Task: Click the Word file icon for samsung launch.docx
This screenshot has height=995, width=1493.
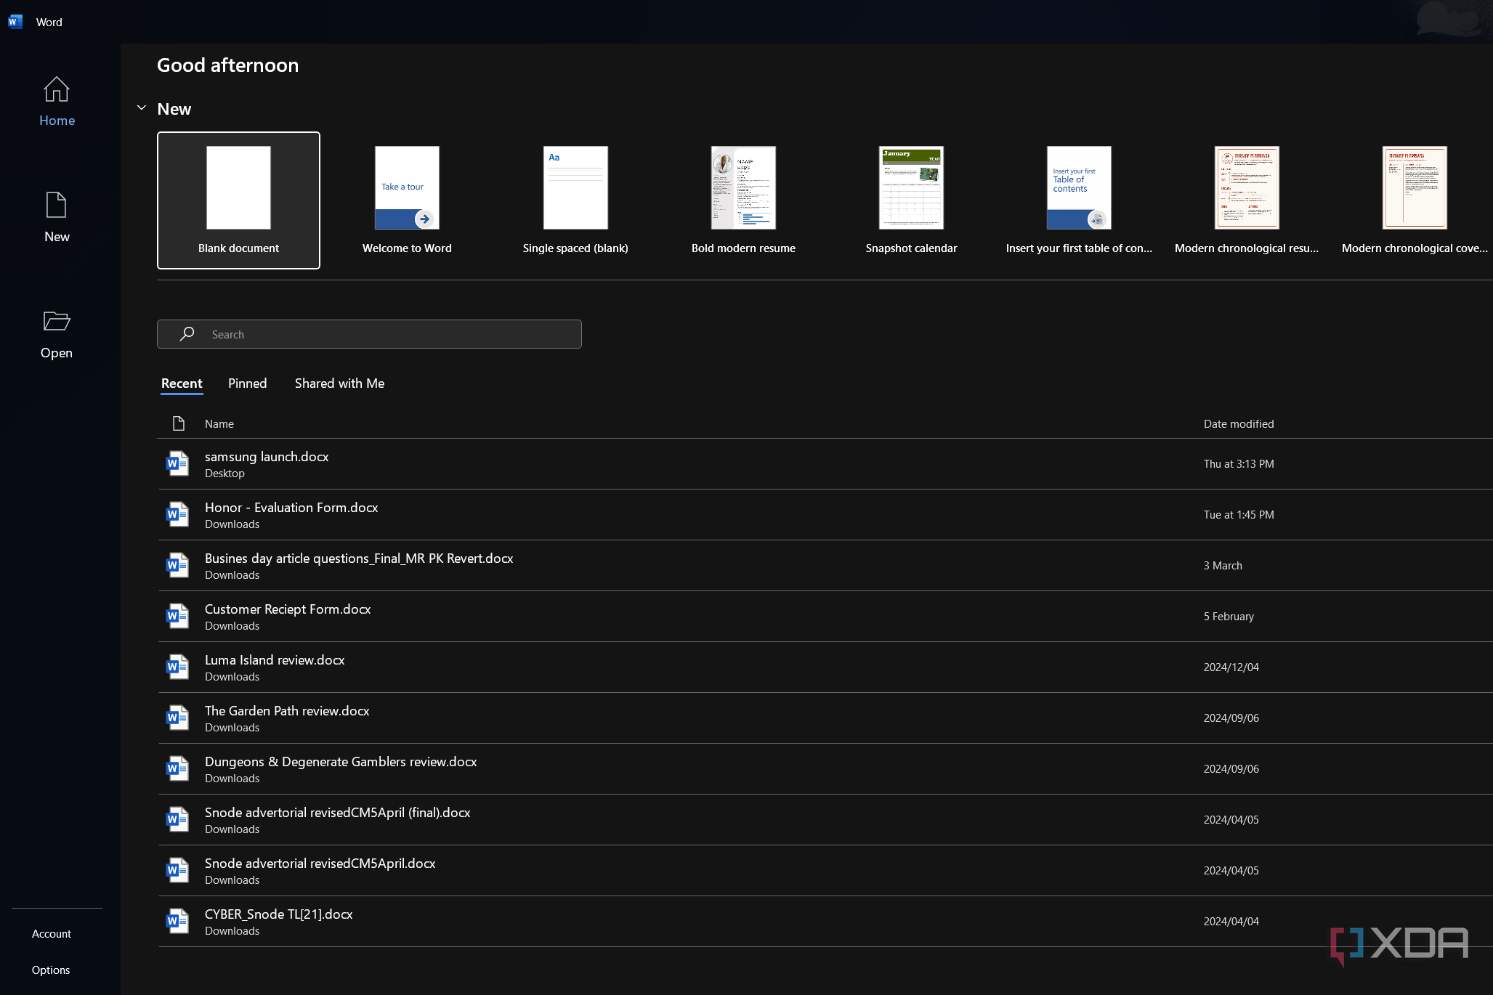Action: [x=177, y=463]
